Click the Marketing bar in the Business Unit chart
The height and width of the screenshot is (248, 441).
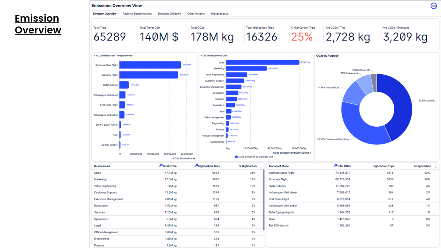[247, 68]
